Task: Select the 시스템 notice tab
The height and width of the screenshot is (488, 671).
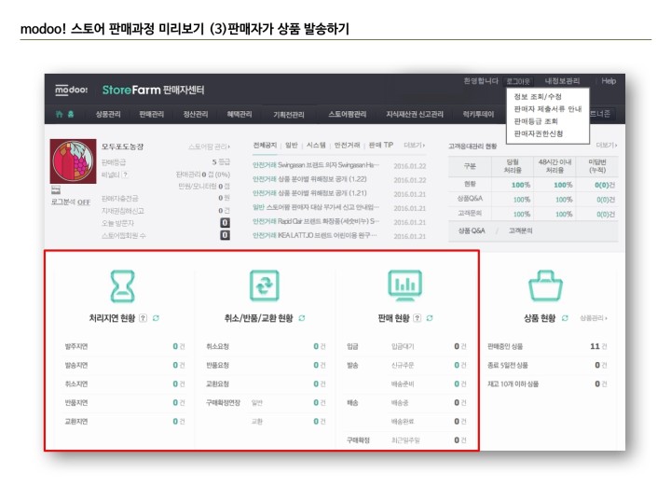Action: [x=316, y=146]
